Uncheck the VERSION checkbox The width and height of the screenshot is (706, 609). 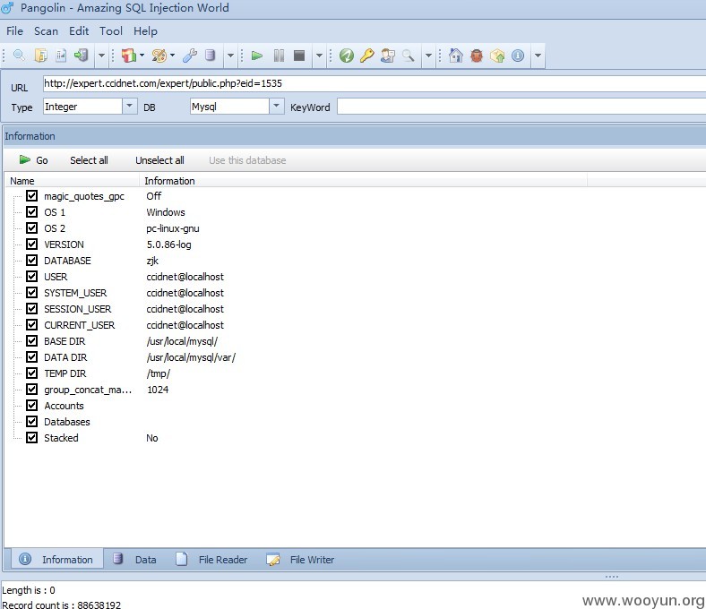[31, 244]
